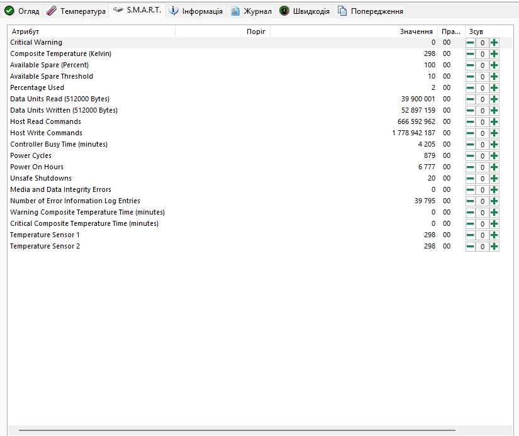Increase offset for Number of Error Information Log Entries

click(x=494, y=201)
